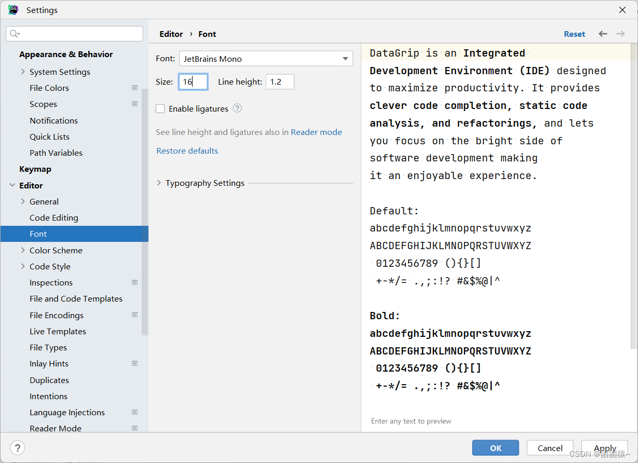
Task: Open the Keymap settings page
Action: (35, 169)
